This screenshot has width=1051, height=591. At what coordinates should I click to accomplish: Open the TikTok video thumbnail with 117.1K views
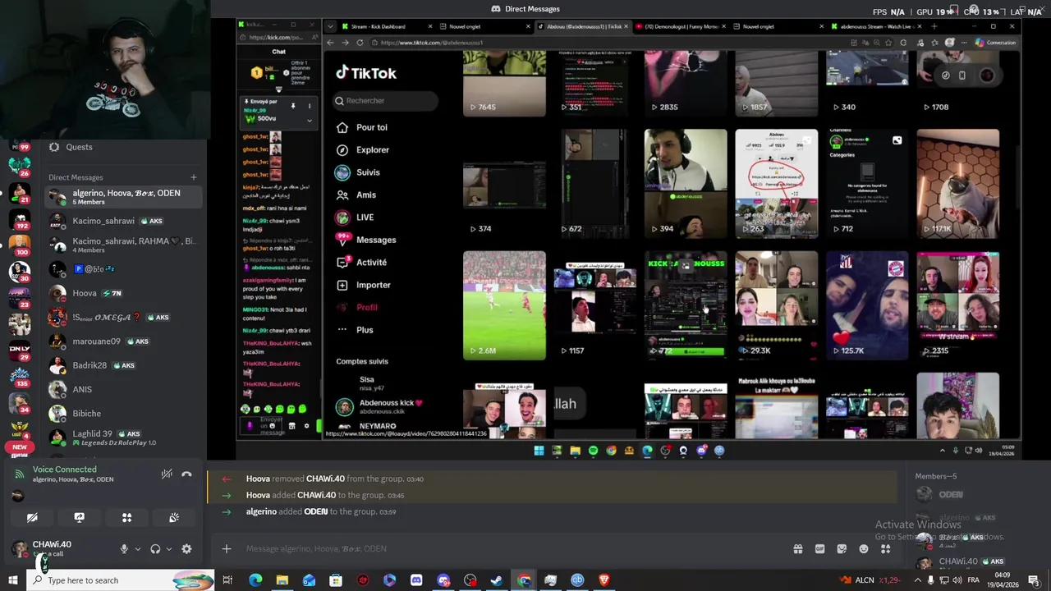point(957,183)
